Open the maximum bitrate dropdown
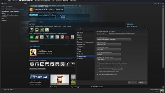 pyautogui.click(x=109, y=49)
